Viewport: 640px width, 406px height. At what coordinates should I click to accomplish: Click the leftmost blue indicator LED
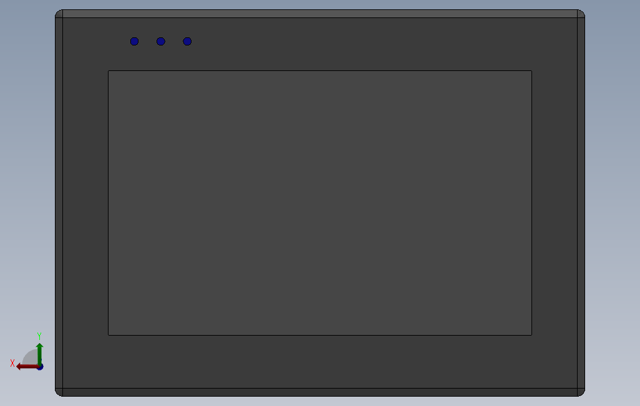[x=134, y=41]
